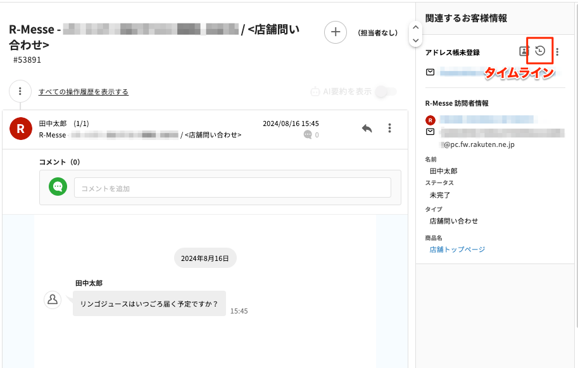Click the reply arrow on the message
Viewport: 578px width, 368px height.
367,129
